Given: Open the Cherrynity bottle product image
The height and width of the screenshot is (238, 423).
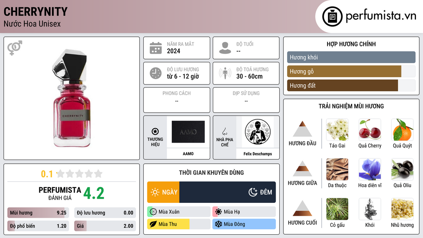Looking at the screenshot, I should coord(72,98).
